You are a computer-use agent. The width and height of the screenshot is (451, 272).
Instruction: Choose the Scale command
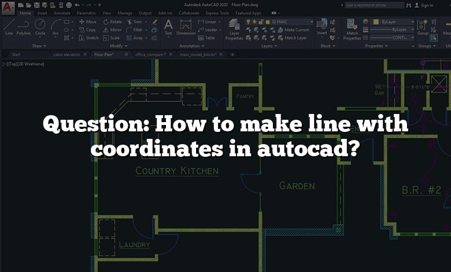point(111,38)
